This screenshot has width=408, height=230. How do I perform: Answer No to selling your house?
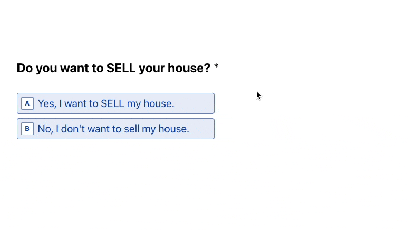click(115, 129)
